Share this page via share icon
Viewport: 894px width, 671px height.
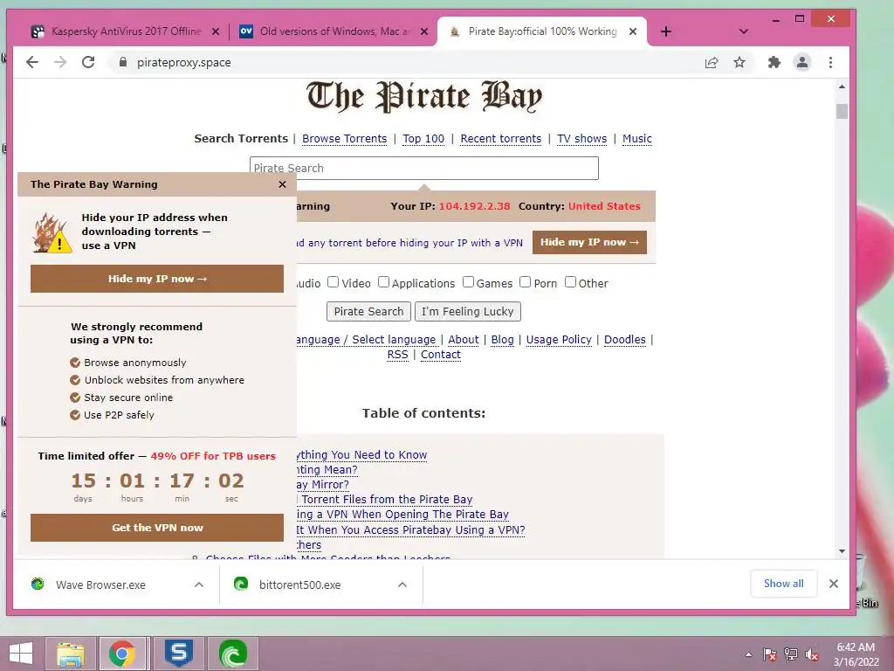click(x=711, y=62)
